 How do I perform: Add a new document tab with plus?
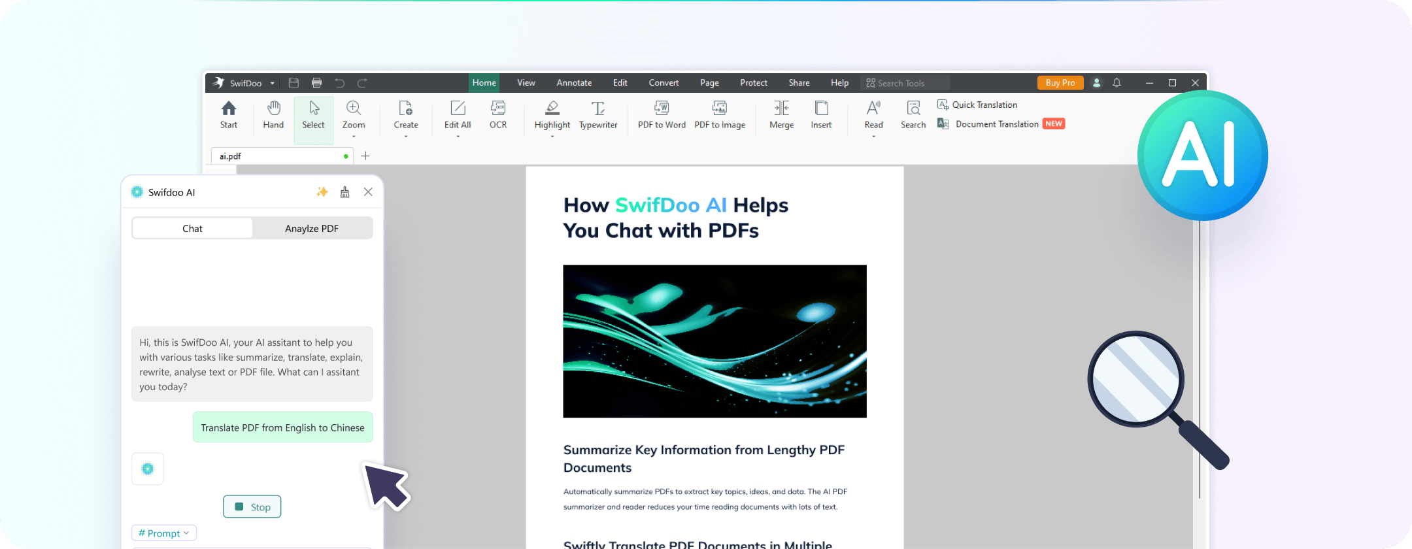365,156
